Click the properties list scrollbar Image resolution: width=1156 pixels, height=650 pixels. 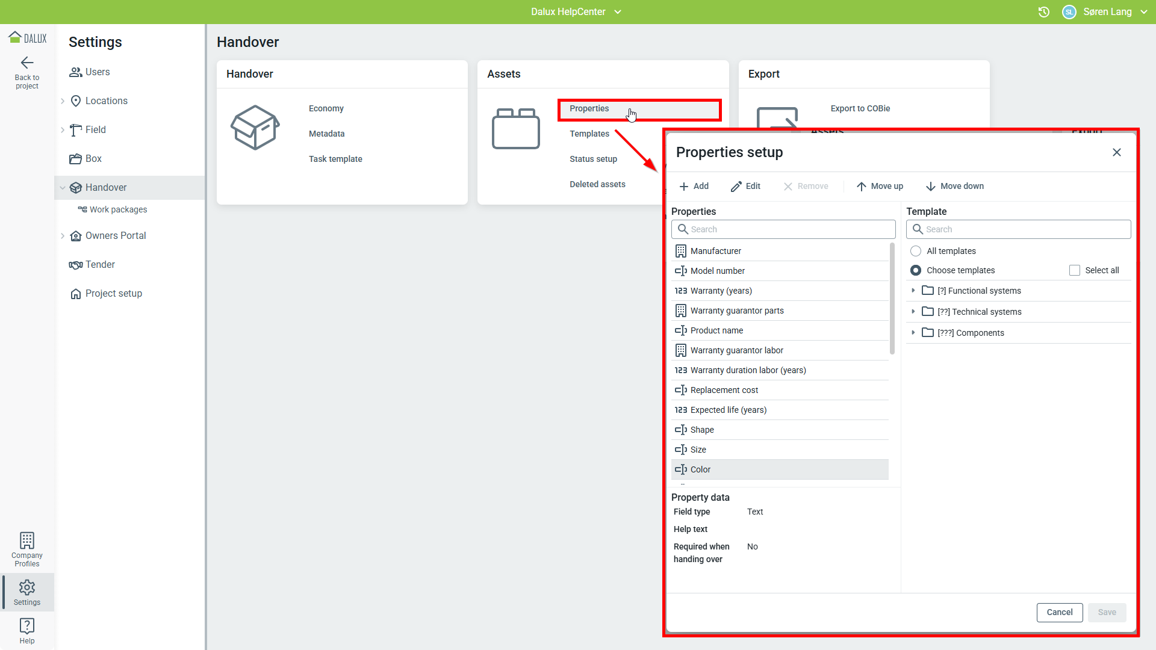coord(892,299)
